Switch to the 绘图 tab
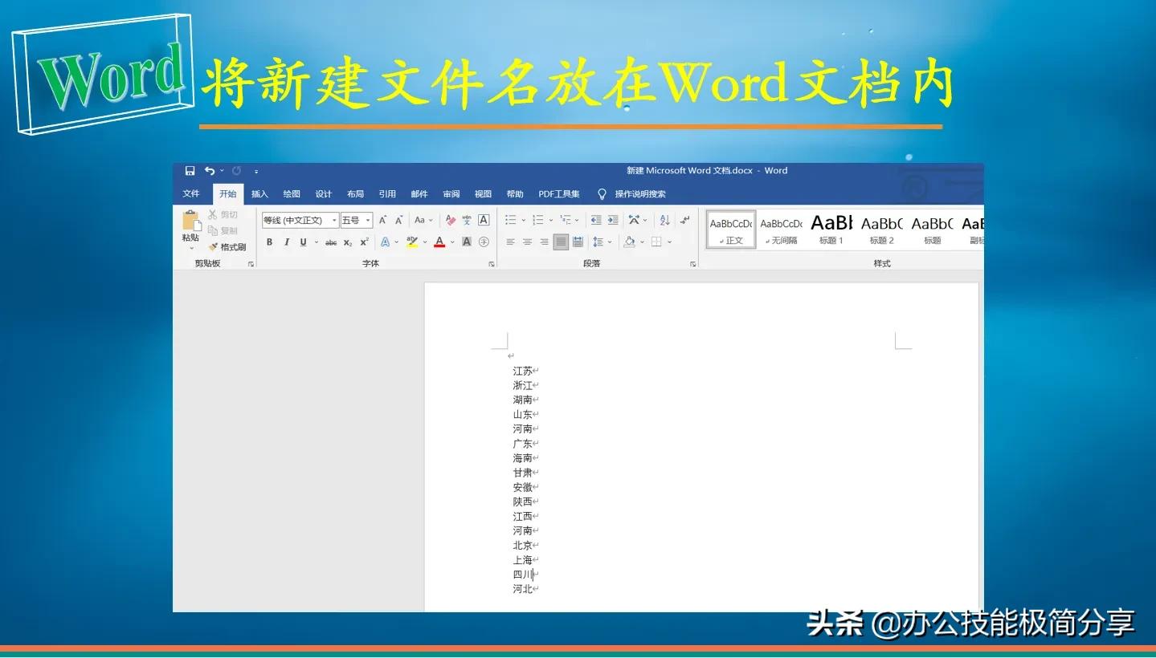Screen dimensions: 1156x658 click(x=292, y=194)
